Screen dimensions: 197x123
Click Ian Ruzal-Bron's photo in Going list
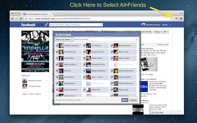click(25, 86)
